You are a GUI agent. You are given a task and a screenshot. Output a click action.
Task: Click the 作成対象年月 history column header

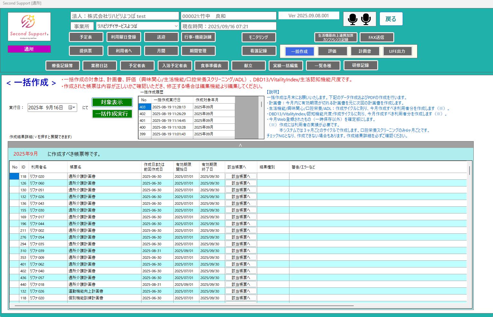pyautogui.click(x=214, y=100)
